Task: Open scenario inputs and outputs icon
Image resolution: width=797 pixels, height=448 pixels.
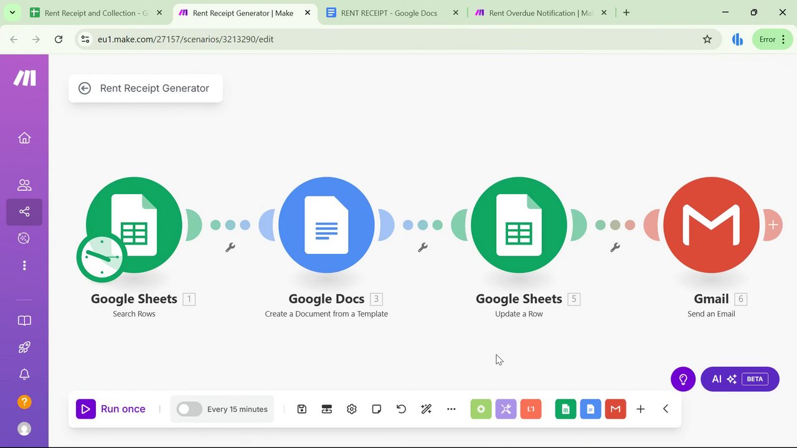Action: 327,409
